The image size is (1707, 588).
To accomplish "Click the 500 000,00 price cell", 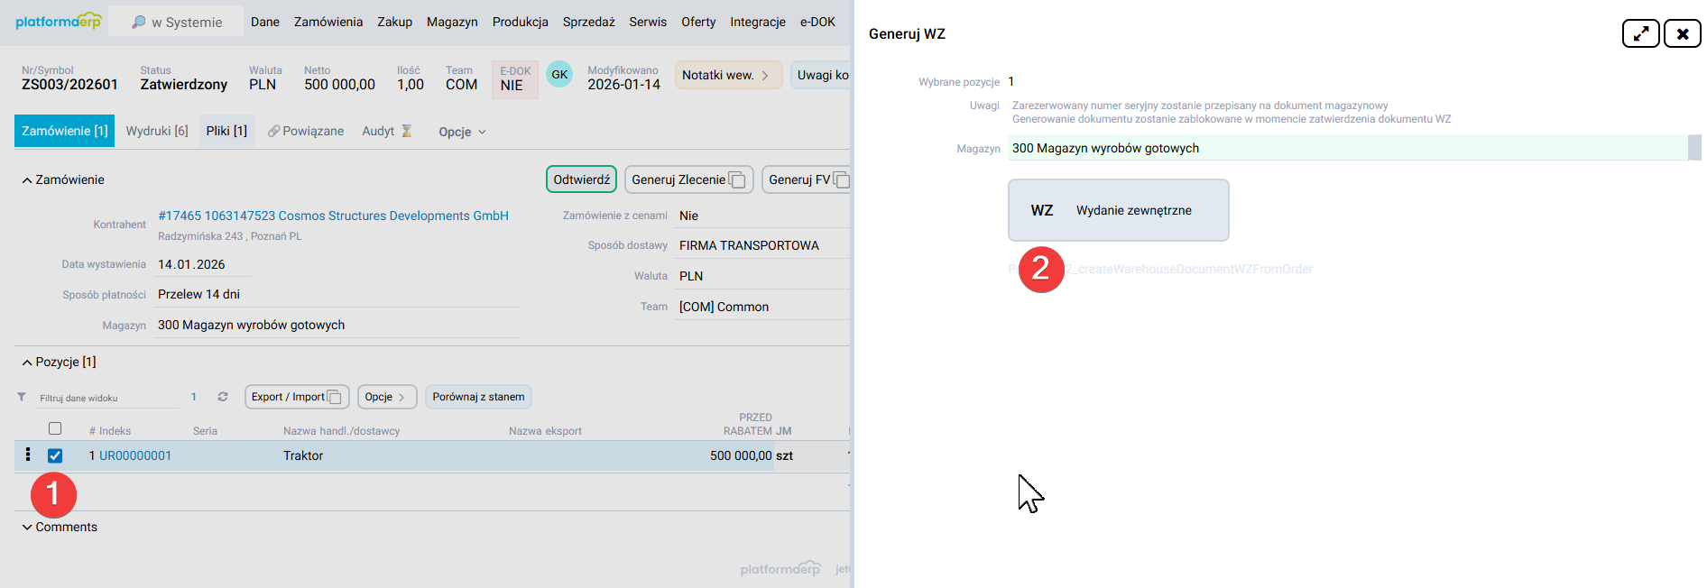I will pos(741,455).
